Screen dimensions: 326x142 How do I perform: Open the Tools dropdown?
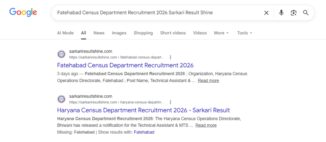coord(244,33)
